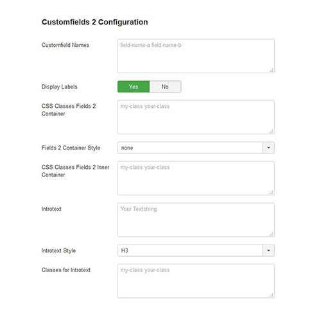
Task: Focus the CSS Classes Fields 2 Inner Container textarea
Action: click(196, 178)
